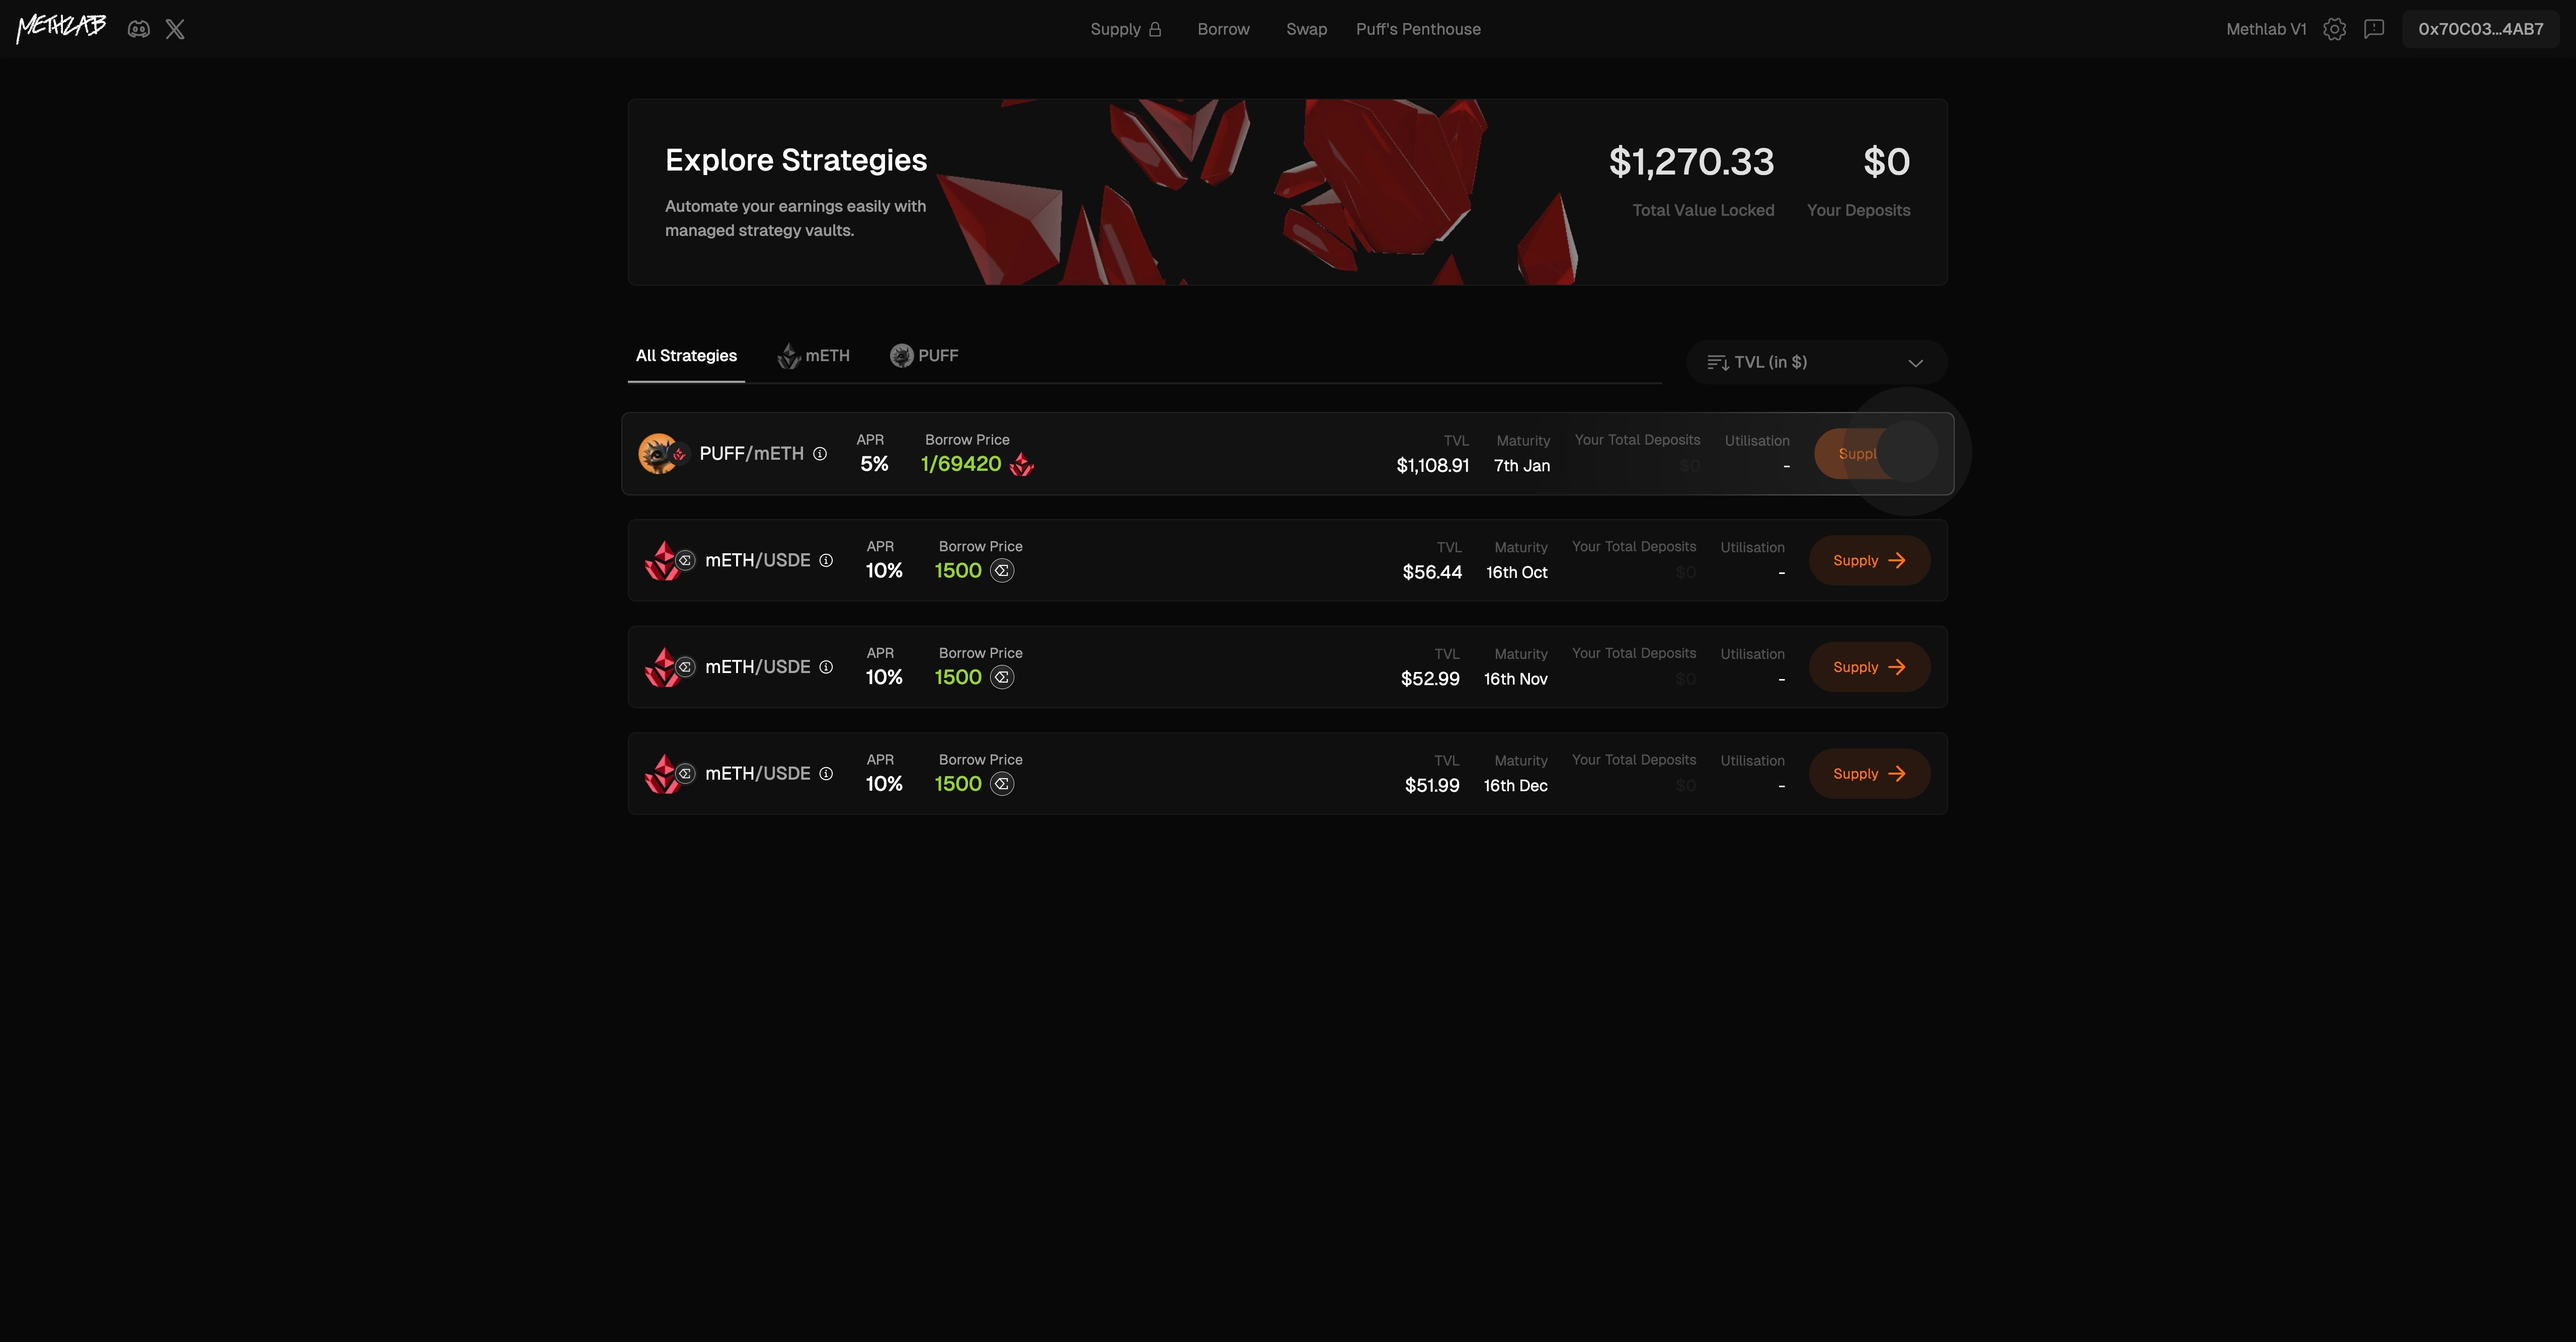Switch to the mETH strategies tab
The image size is (2576, 1342).
[814, 356]
